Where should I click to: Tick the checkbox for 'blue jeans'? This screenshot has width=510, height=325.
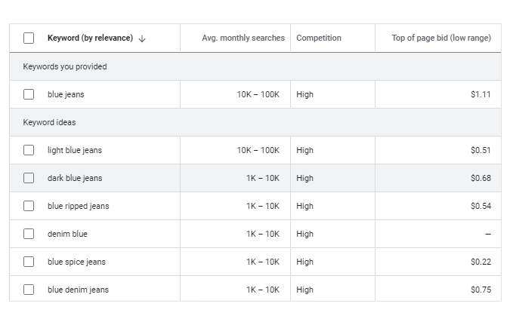pos(29,94)
